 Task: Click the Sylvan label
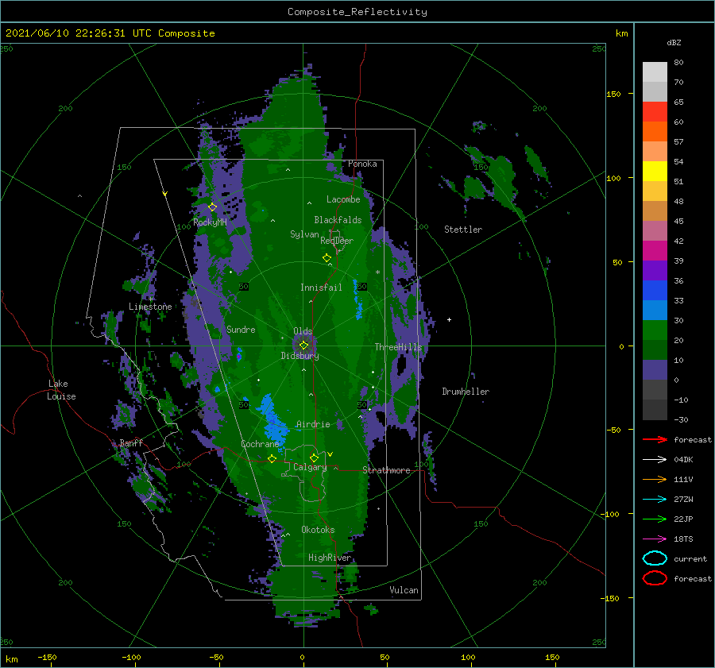click(304, 234)
